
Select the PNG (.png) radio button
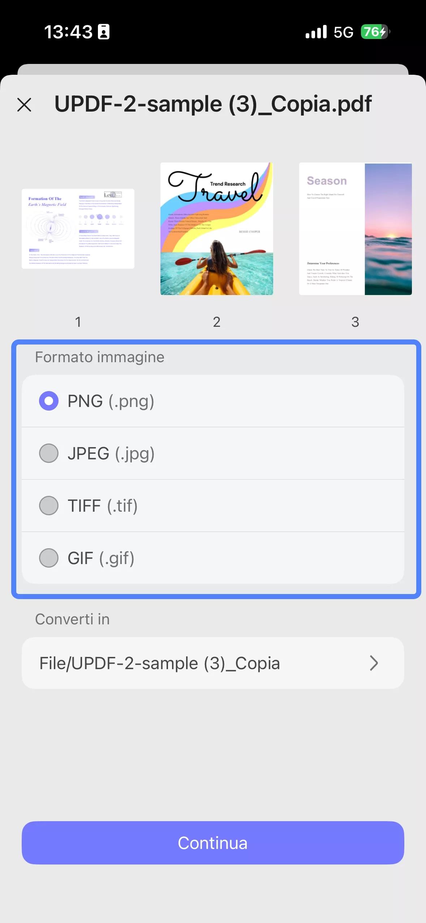49,401
